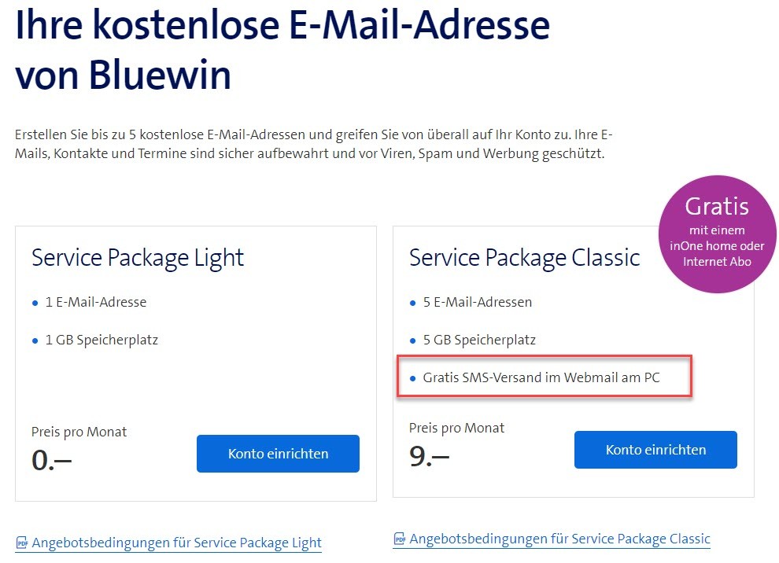Open Angebotsbedingungen für Service Package Classic link
Image resolution: width=779 pixels, height=563 pixels.
(x=559, y=539)
